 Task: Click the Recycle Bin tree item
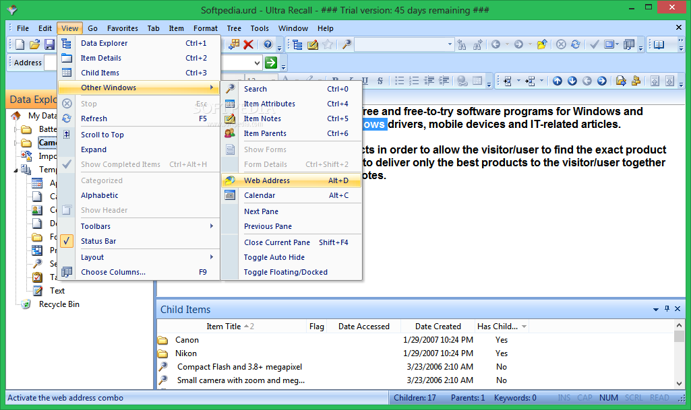[59, 304]
